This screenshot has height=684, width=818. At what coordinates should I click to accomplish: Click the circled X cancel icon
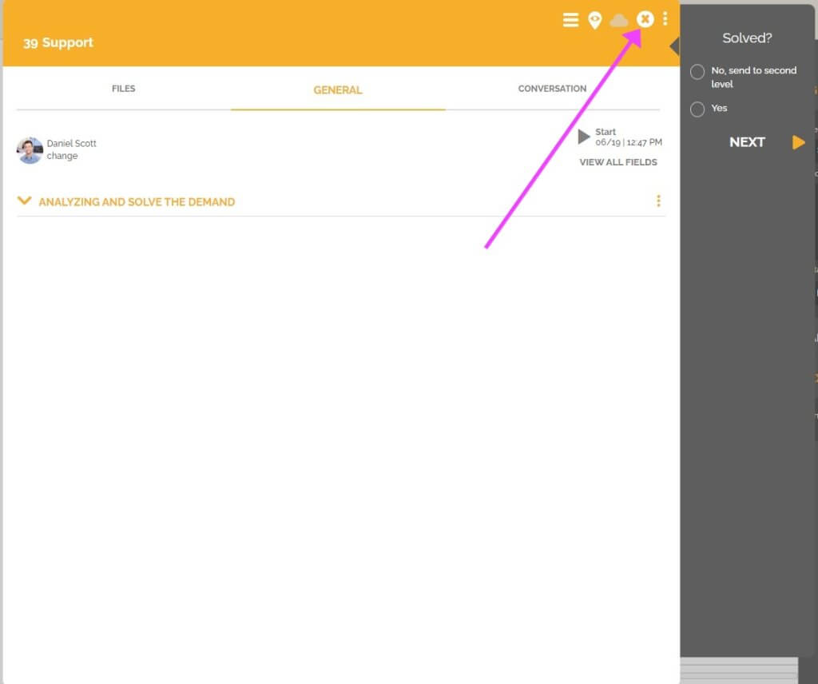click(x=645, y=19)
